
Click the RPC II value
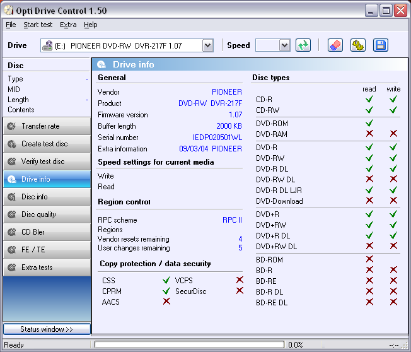[232, 220]
